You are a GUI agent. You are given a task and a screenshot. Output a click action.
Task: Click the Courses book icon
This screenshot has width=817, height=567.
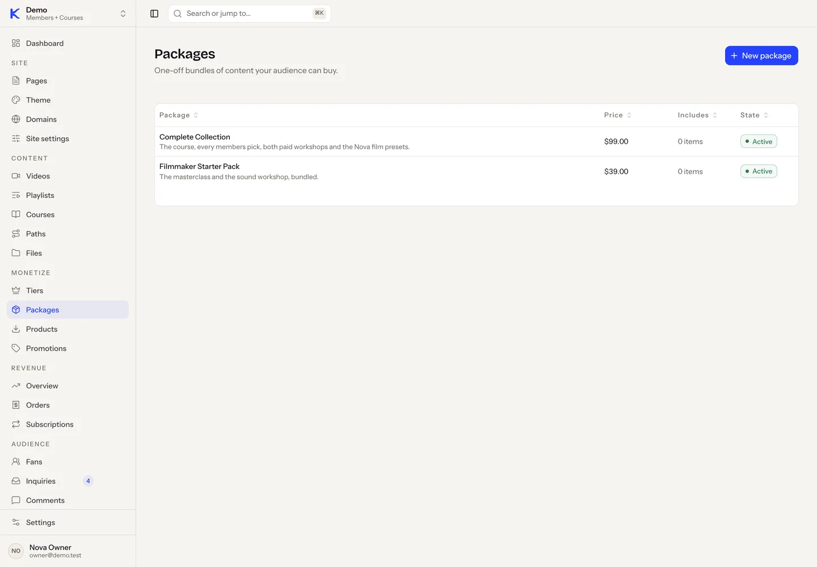16,214
